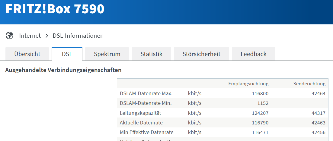The width and height of the screenshot is (333, 141).
Task: Click the value 116790
Action: tap(260, 123)
